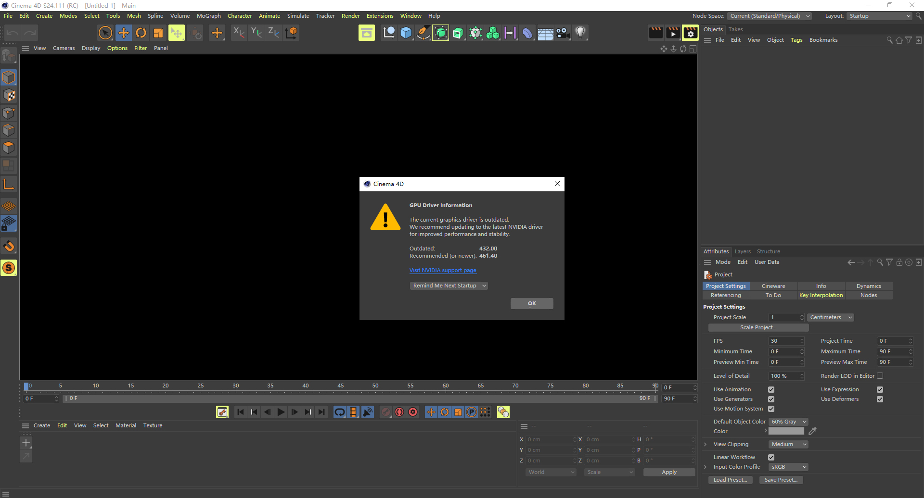This screenshot has height=498, width=924.
Task: Click Save Preset button
Action: click(x=781, y=480)
